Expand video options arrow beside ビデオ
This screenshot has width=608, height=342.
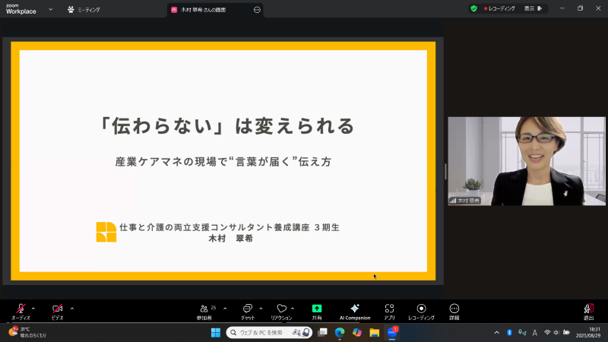point(71,308)
